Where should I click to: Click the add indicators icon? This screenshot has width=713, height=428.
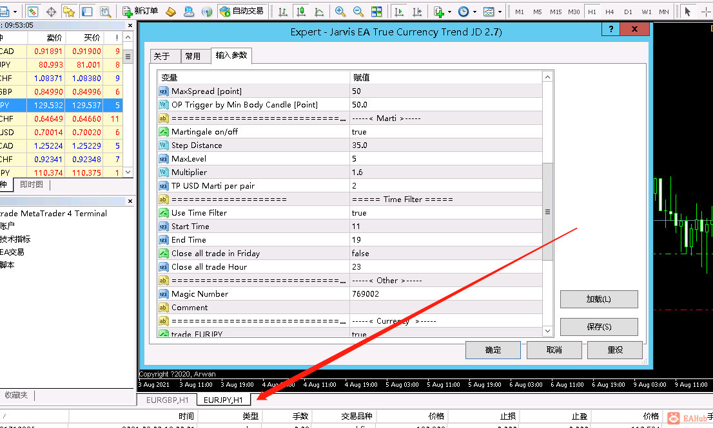pyautogui.click(x=438, y=12)
